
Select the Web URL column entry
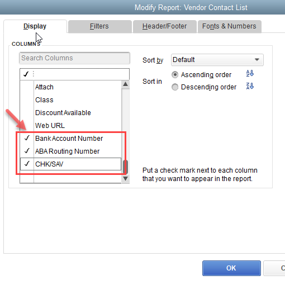pos(50,126)
